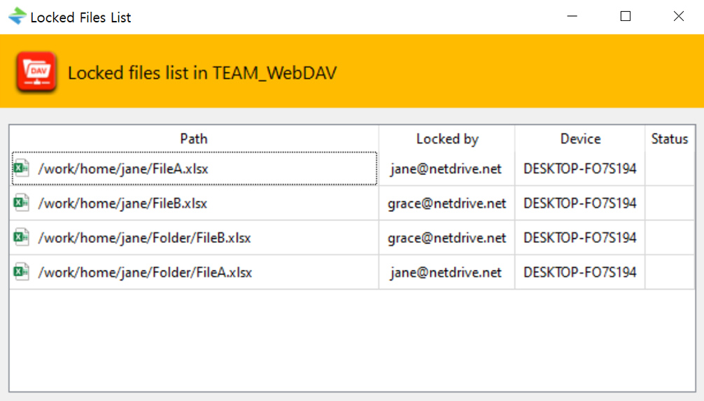The width and height of the screenshot is (704, 401).
Task: Click Excel icon beside /work/home/jane/FileB.xlsx
Action: [x=22, y=203]
